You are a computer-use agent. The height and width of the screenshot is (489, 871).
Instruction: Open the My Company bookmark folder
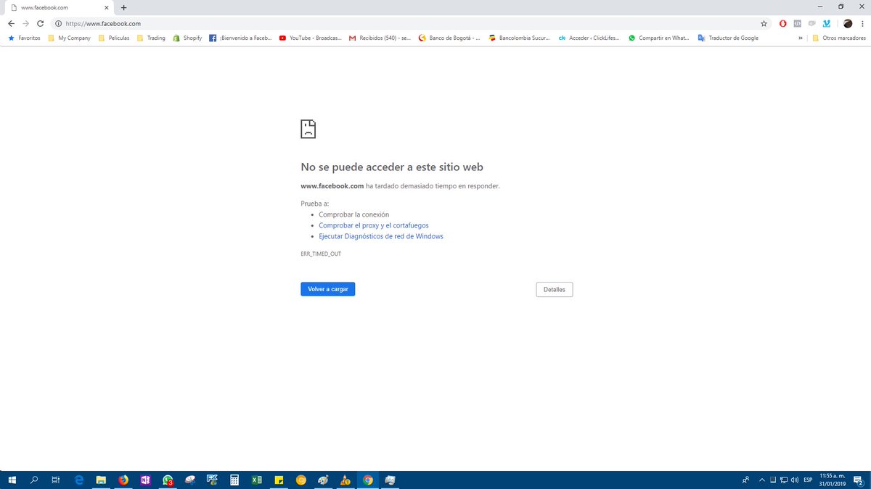click(69, 38)
